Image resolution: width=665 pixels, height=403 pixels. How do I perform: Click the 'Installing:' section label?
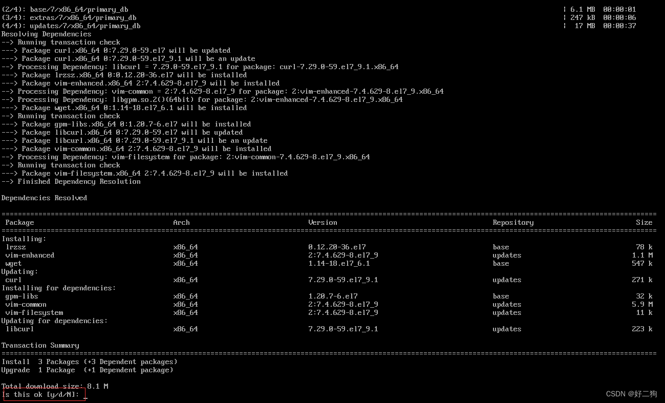[24, 239]
